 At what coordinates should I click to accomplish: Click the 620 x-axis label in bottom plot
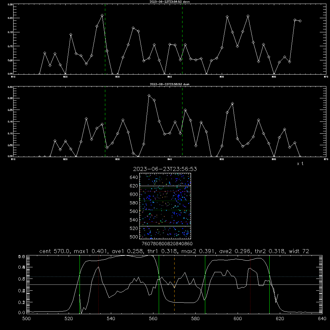point(280,319)
